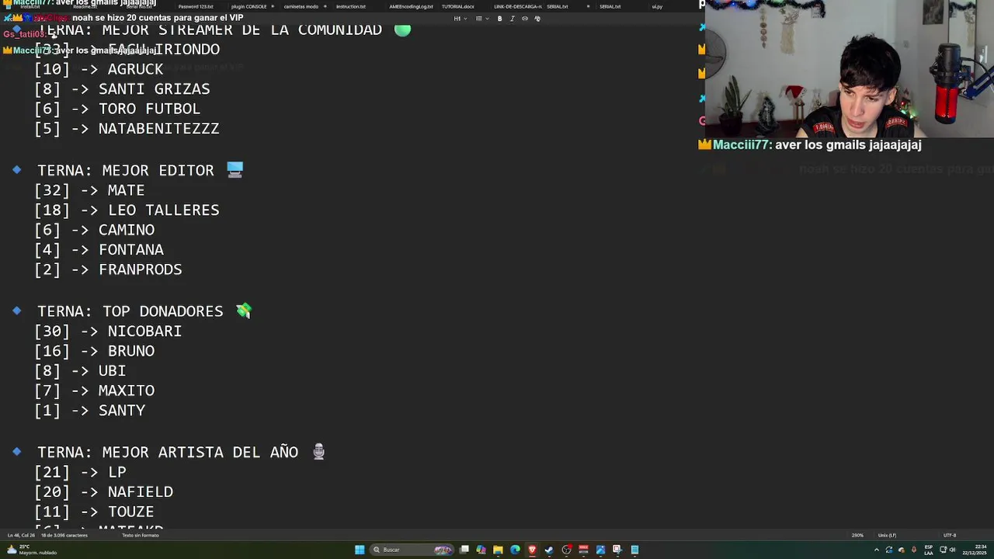994x559 pixels.
Task: Open the Windows Start menu
Action: click(x=360, y=550)
